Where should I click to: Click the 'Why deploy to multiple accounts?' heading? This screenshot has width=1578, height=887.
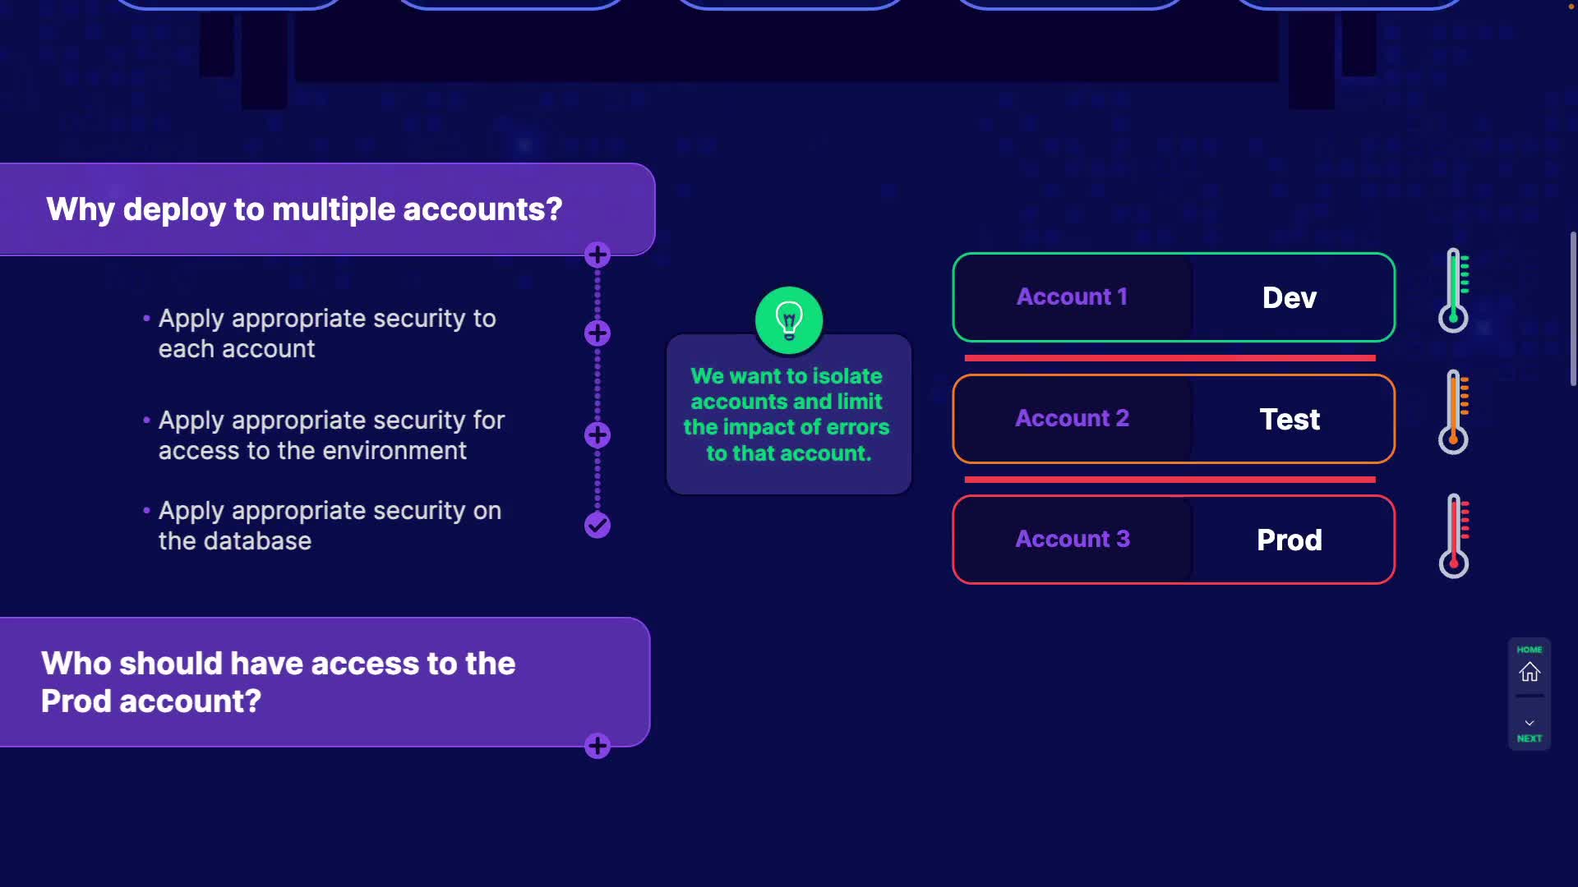[x=304, y=209]
